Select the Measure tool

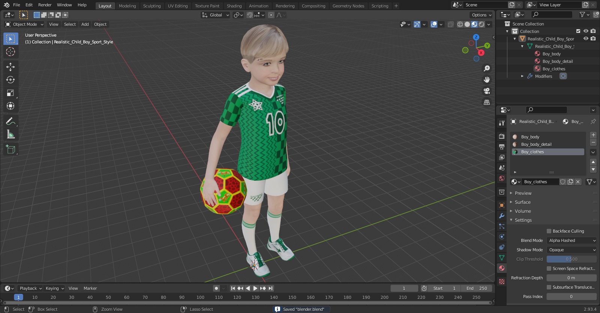[10, 134]
